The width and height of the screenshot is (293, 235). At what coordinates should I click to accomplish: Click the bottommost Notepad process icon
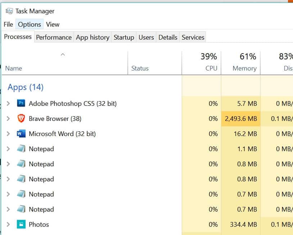(21, 209)
